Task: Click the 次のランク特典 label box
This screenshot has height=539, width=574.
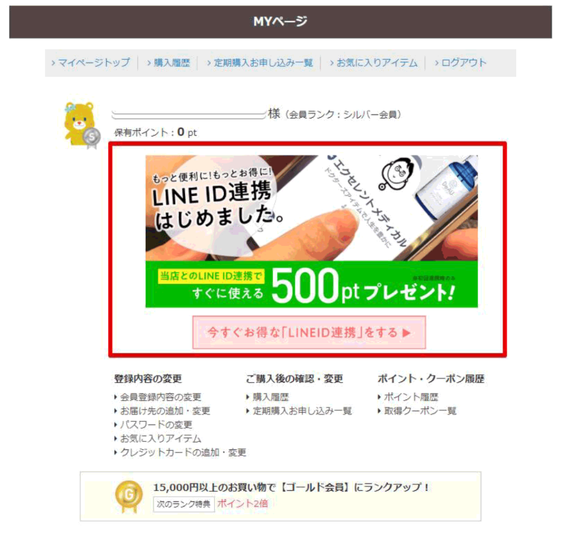Action: click(x=184, y=504)
